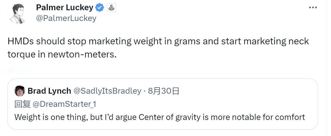Click the blue verified badge

click(x=100, y=8)
